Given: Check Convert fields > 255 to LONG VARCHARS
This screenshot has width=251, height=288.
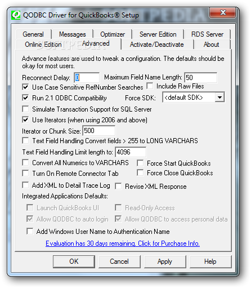Looking at the screenshot, I should (x=25, y=140).
